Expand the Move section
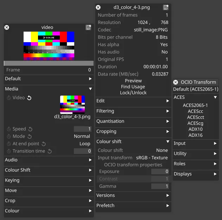Screen dimensions: 222x220 point(49,190)
